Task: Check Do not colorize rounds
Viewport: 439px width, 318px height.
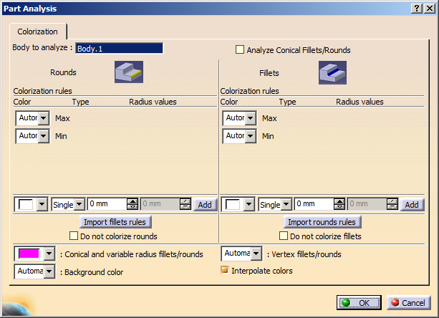Action: click(73, 236)
